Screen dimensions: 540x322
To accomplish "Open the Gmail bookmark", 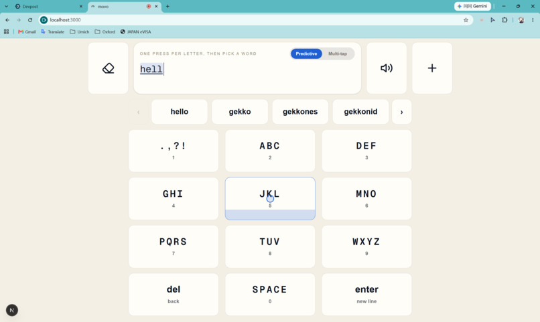I will tap(27, 31).
